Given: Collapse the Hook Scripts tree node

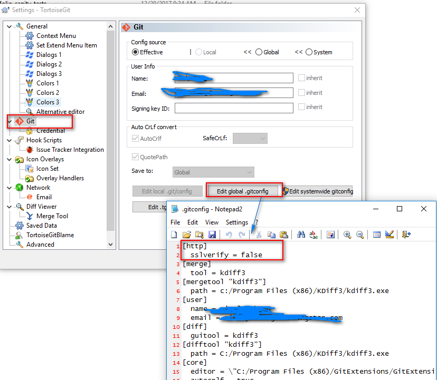Looking at the screenshot, I should pos(9,140).
